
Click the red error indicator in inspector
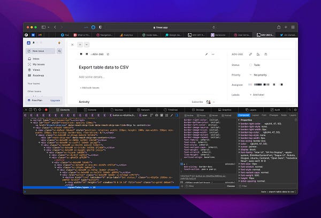pyautogui.click(x=46, y=110)
